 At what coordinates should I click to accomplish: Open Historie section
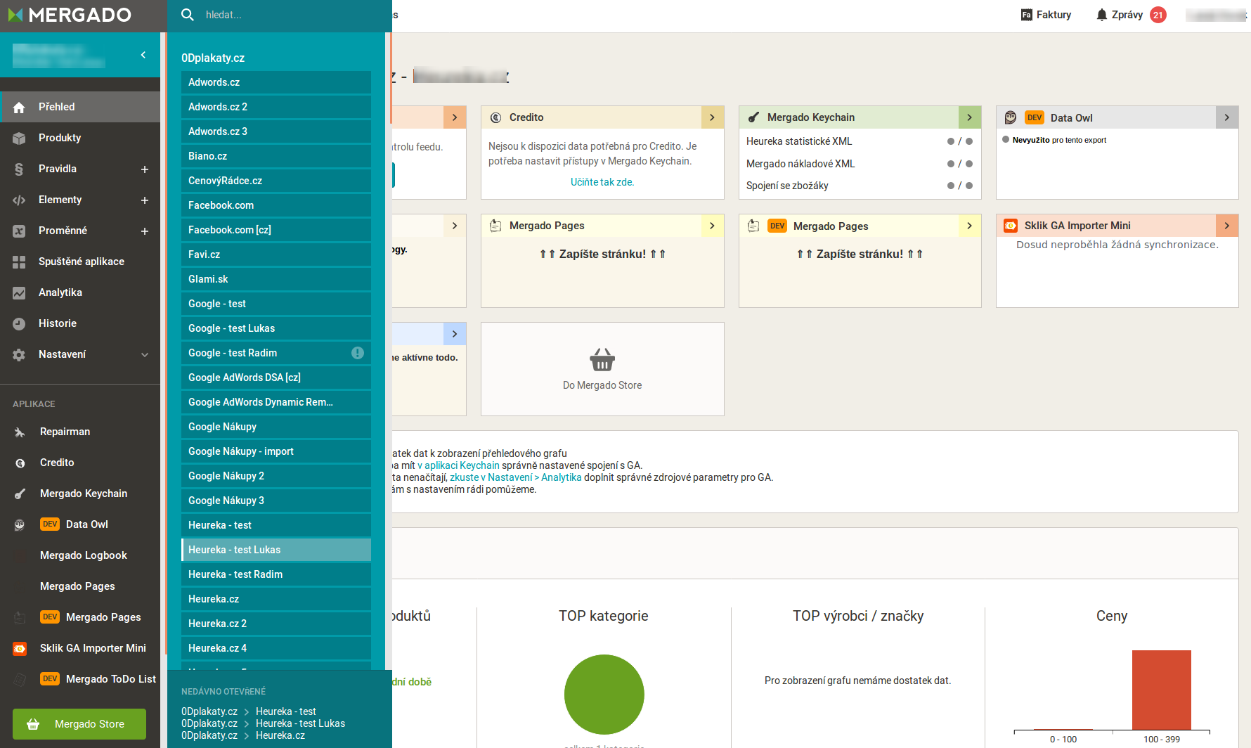(80, 323)
